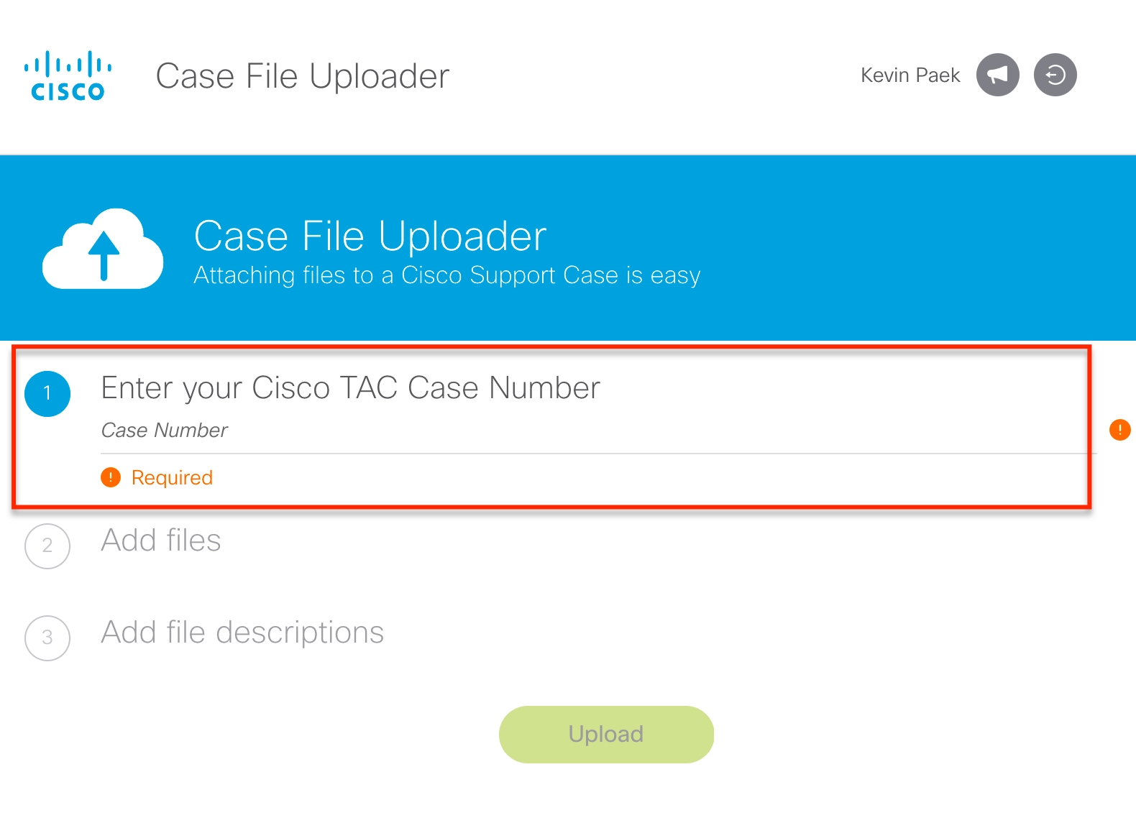1136x818 pixels.
Task: Click the white Case File Uploader banner title
Action: tap(370, 236)
